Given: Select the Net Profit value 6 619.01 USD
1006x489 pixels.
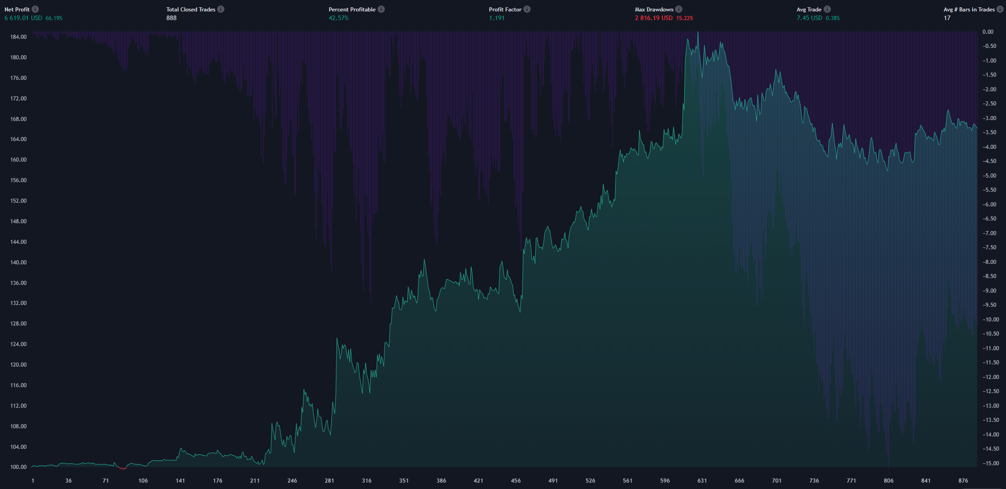Looking at the screenshot, I should coord(23,18).
